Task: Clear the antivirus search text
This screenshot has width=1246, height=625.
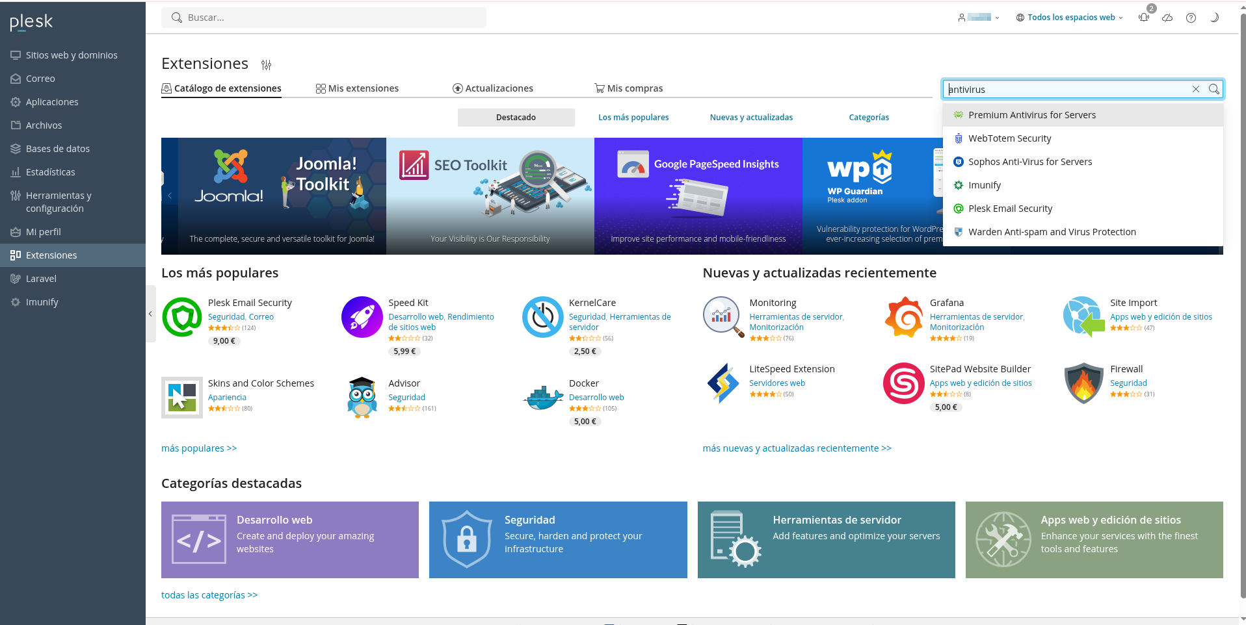Action: (x=1195, y=89)
